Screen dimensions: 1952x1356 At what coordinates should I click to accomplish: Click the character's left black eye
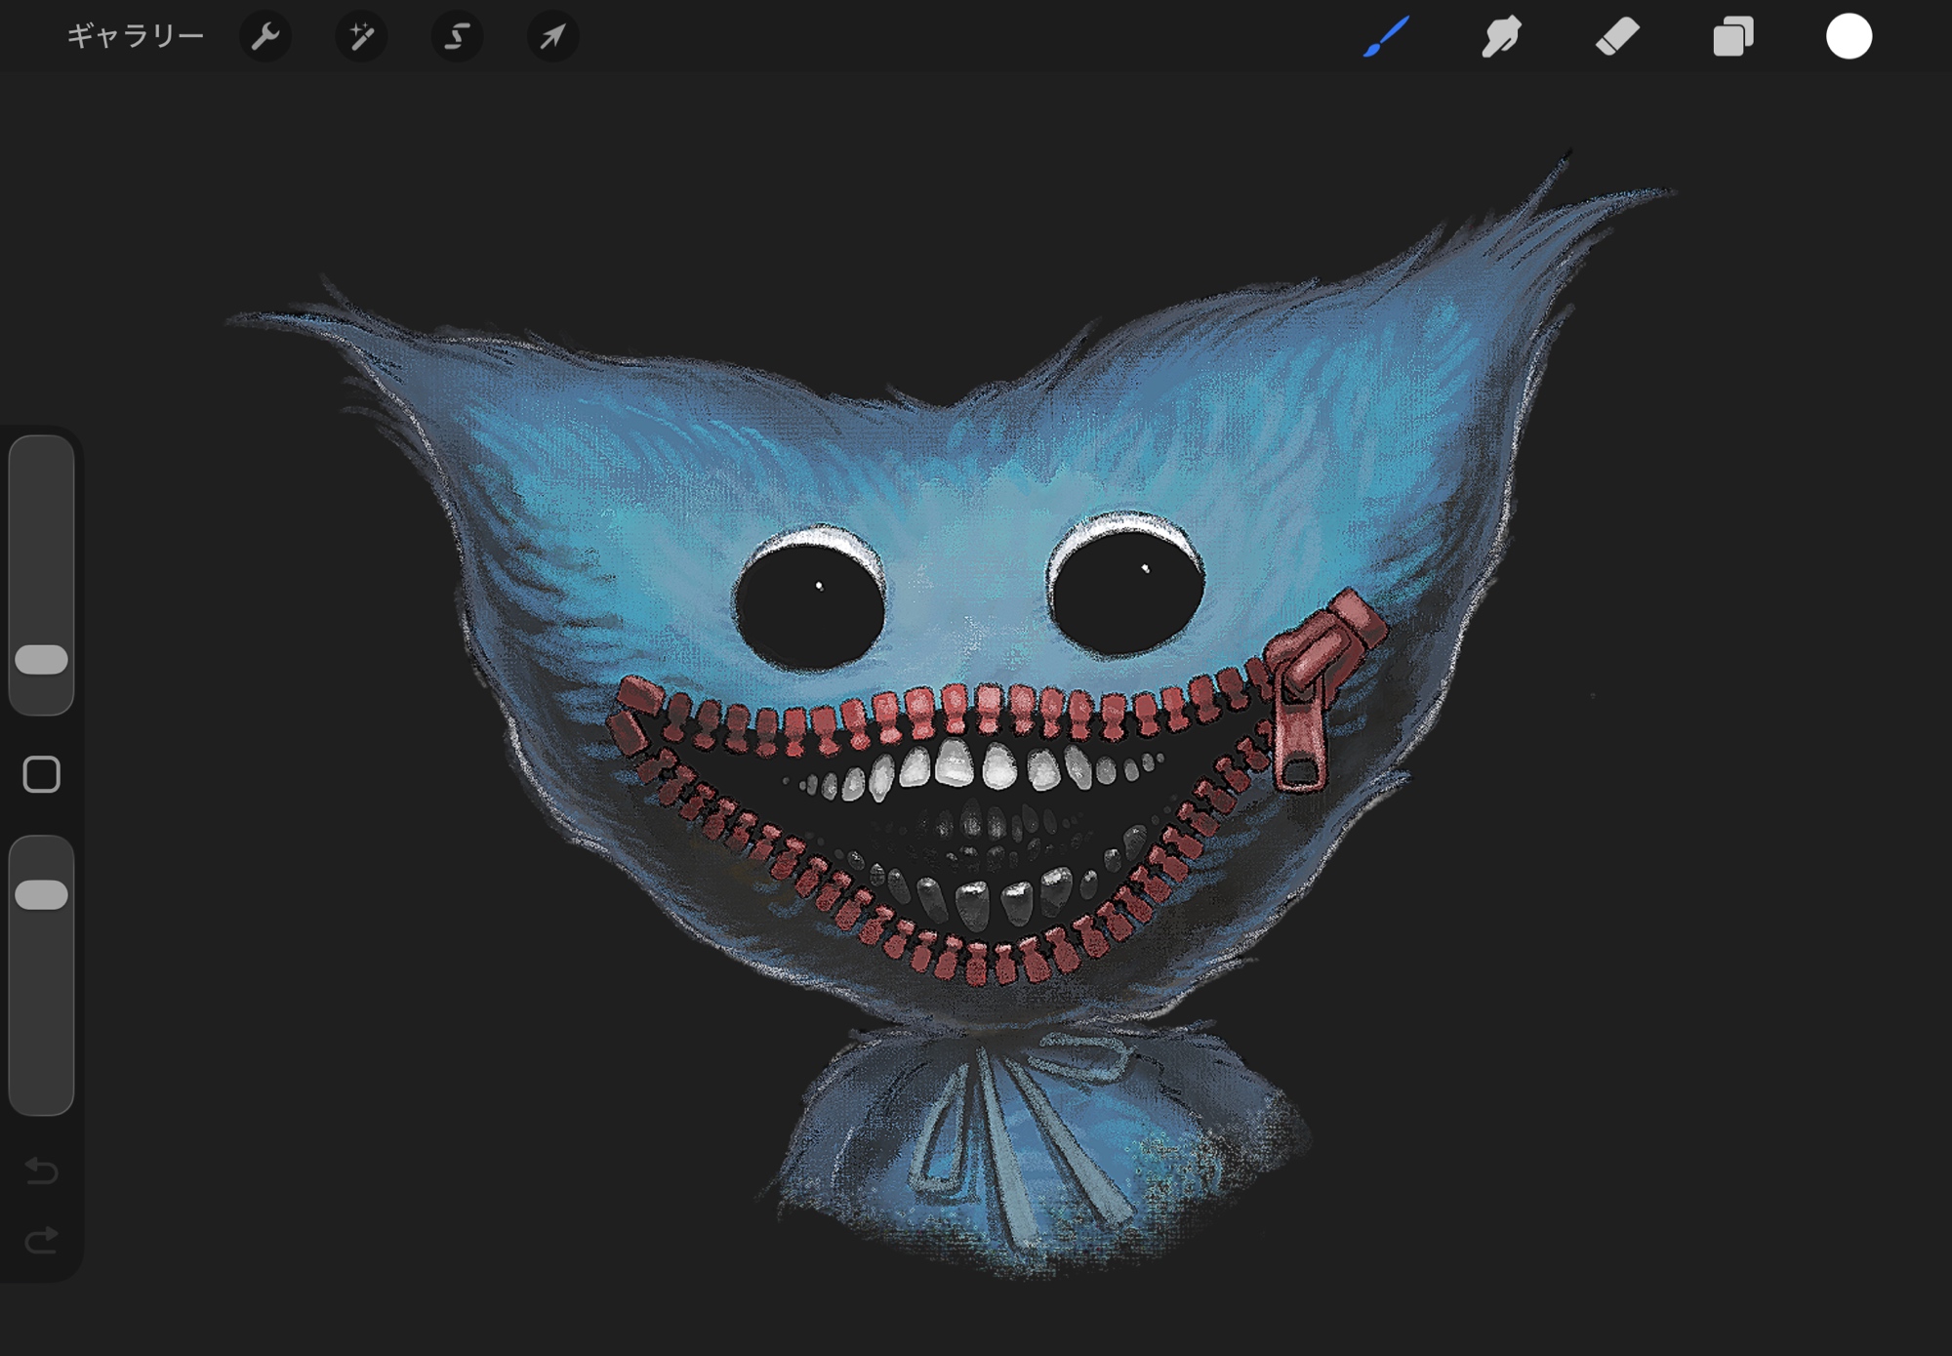coord(810,607)
